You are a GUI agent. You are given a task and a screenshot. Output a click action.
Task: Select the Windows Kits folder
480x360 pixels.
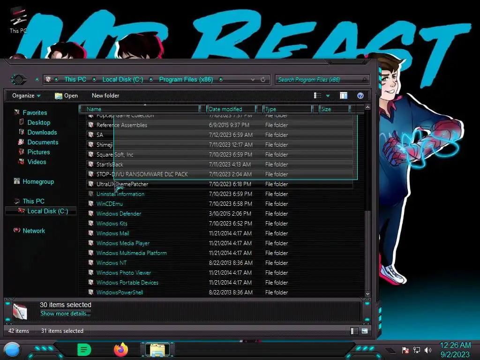pos(219,223)
